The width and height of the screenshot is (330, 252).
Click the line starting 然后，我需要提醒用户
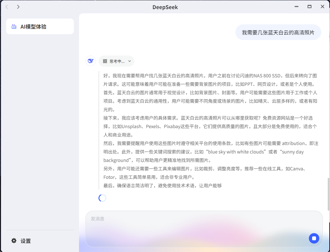point(211,143)
